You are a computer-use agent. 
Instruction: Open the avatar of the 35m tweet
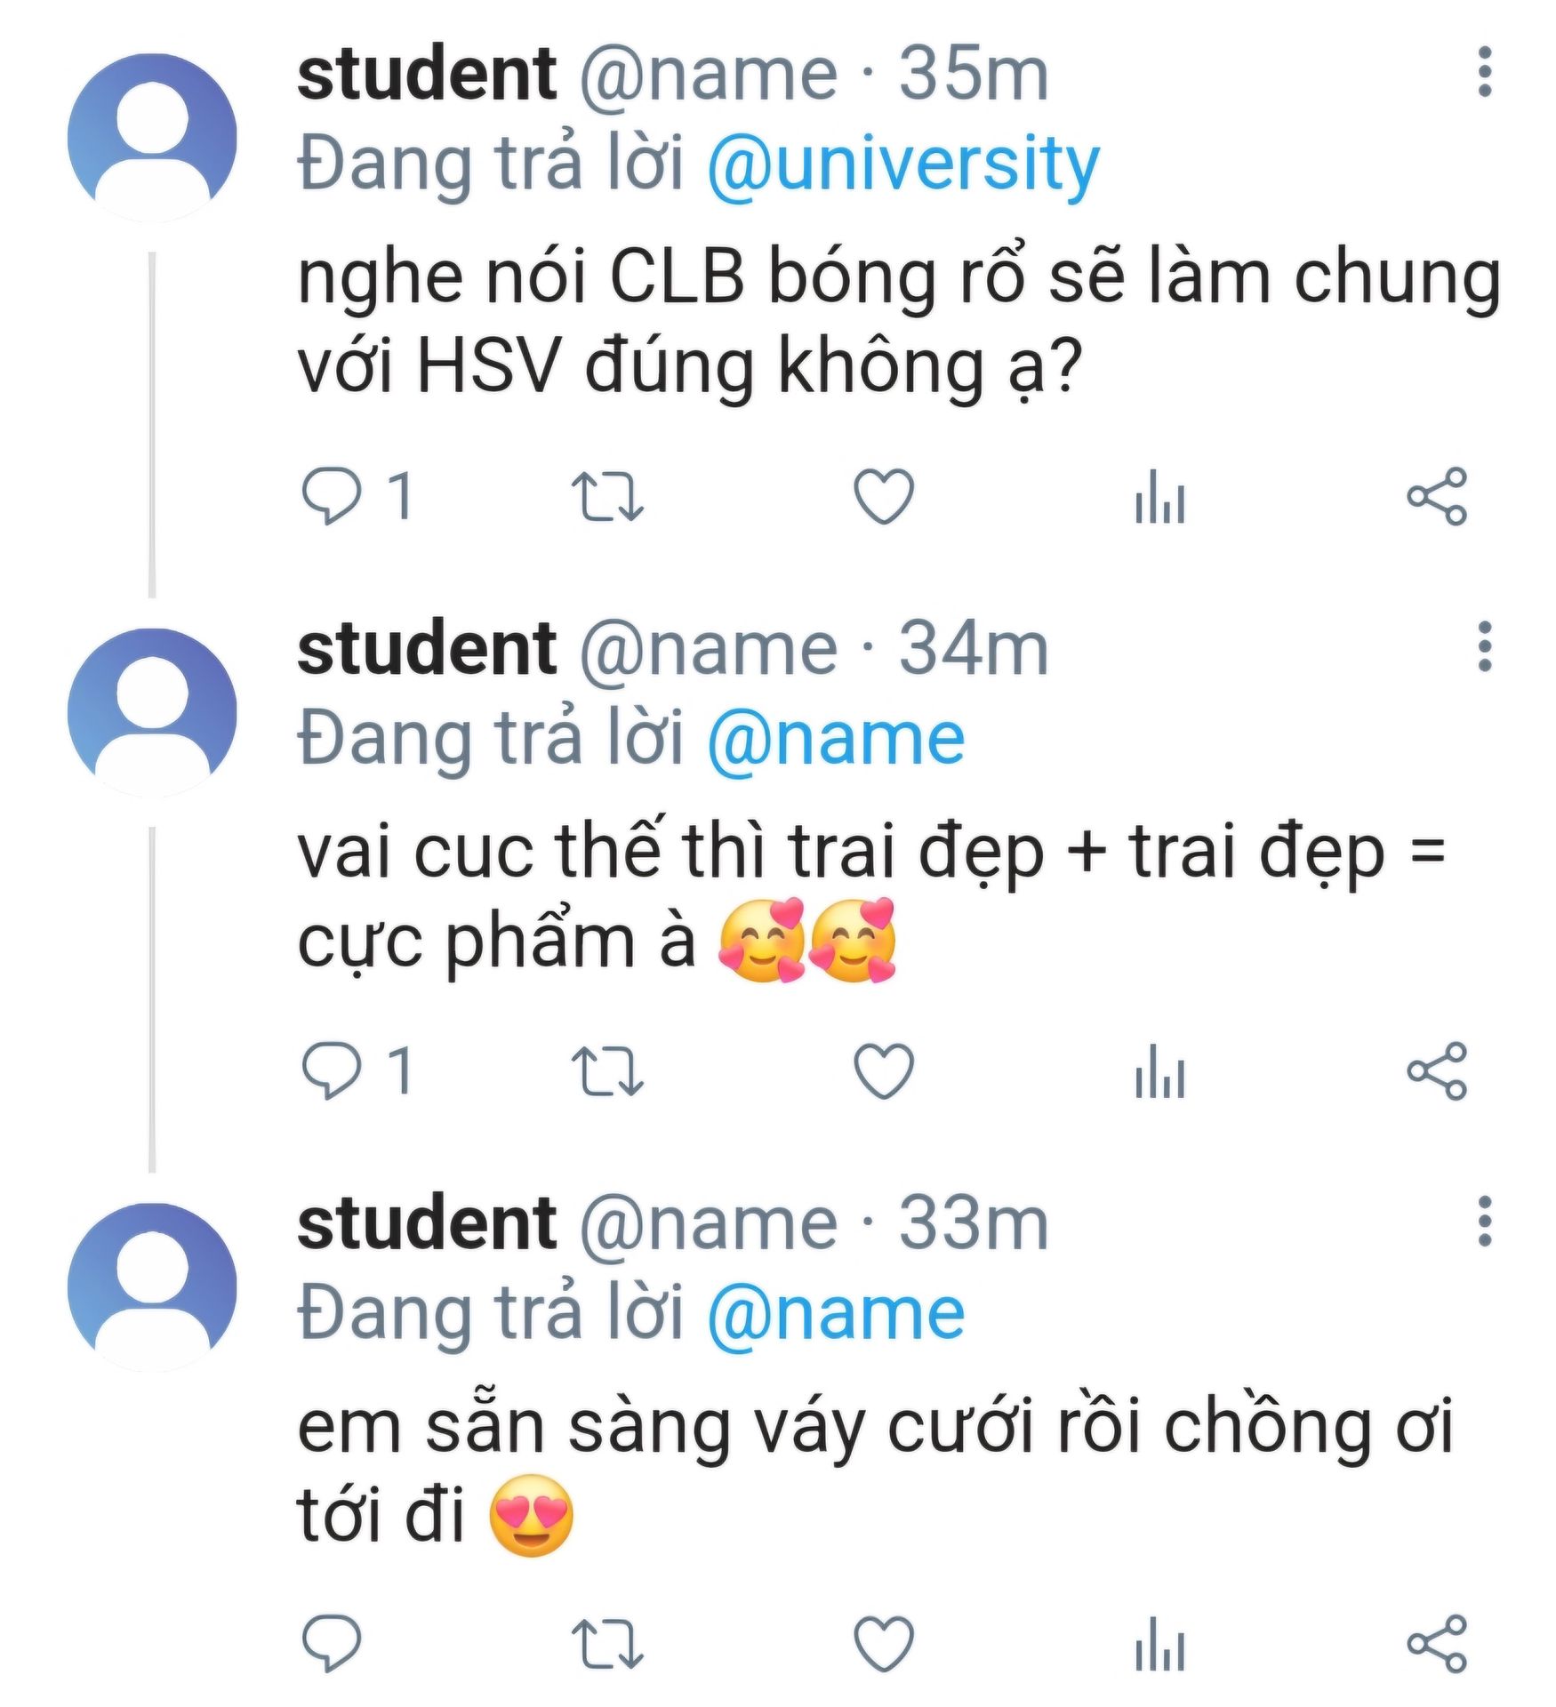[153, 138]
